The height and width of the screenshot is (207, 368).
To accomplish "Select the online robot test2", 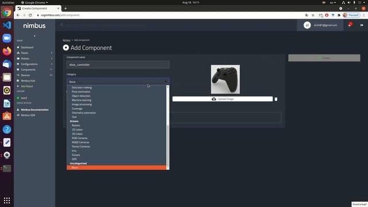I will [24, 98].
